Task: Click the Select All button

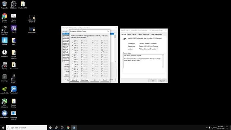Action: tap(74, 80)
